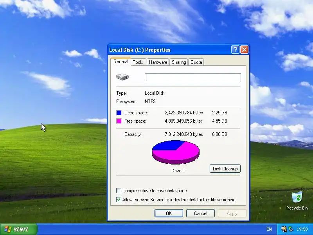Screen dimensions: 313x235
Task: Click the OK button
Action: (x=169, y=213)
